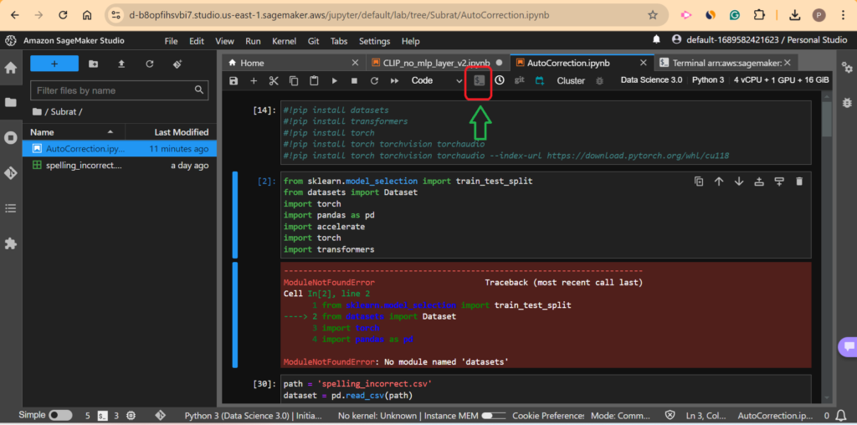857x425 pixels.
Task: Toggle the Simple mode switch
Action: (x=60, y=415)
